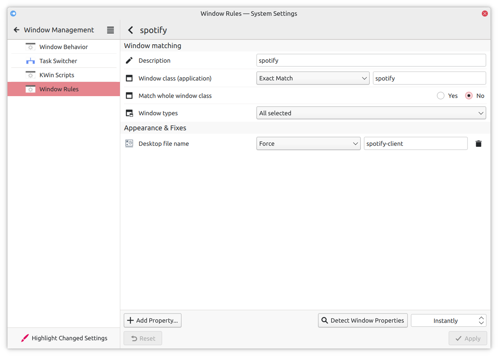Image resolution: width=498 pixels, height=356 pixels.
Task: Select the Window Rules page
Action: pyautogui.click(x=64, y=89)
